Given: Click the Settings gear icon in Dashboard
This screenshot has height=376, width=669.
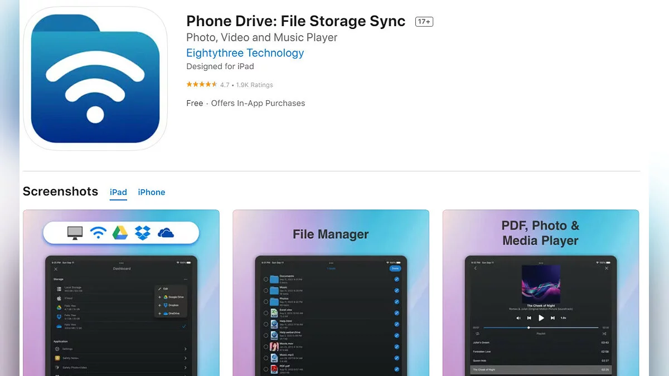Looking at the screenshot, I should [x=57, y=349].
